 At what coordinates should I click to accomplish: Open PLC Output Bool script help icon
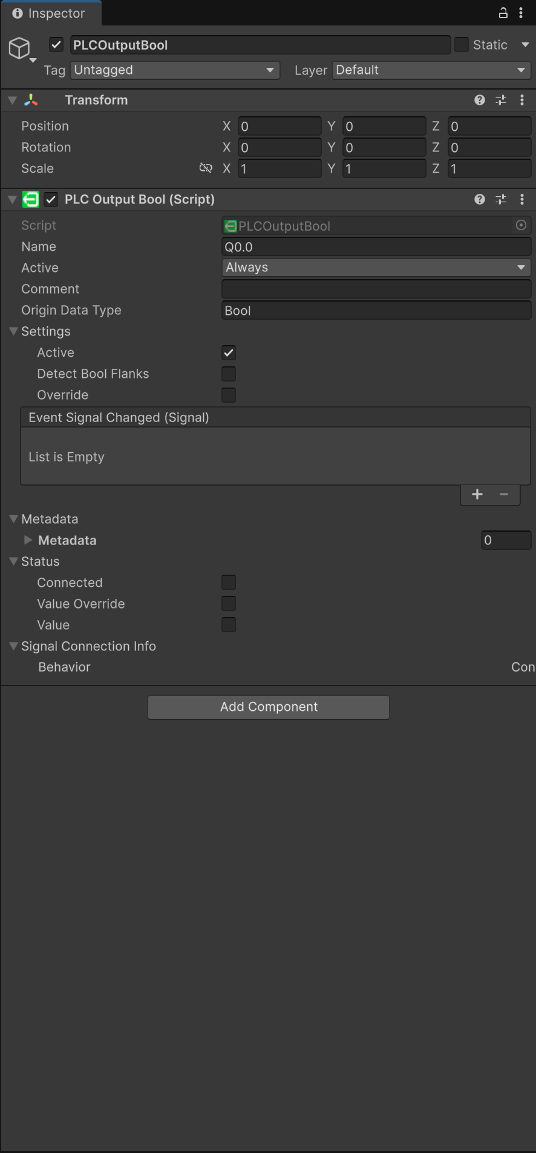click(480, 199)
